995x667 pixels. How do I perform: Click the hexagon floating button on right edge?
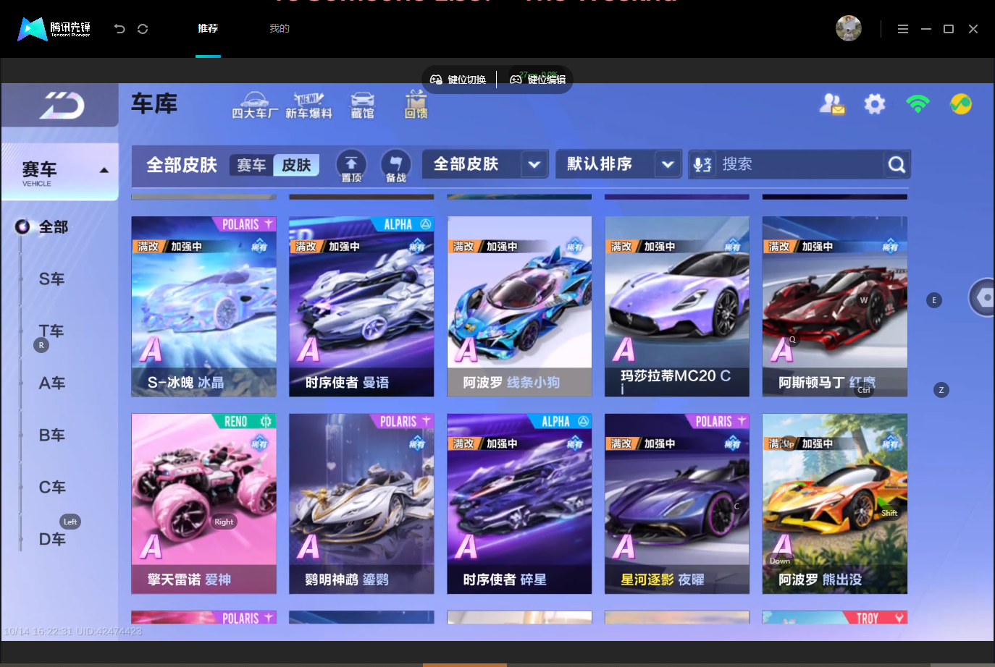(x=983, y=297)
